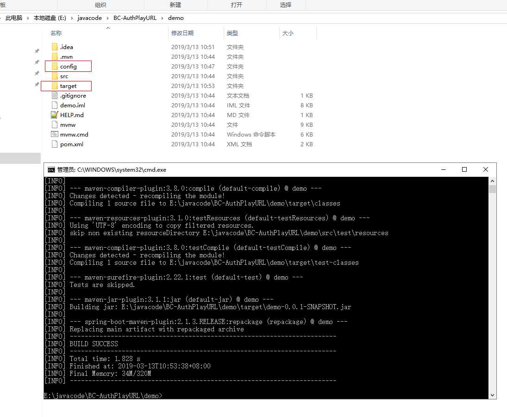
Task: Click the cmd scrollbar up arrow
Action: [x=492, y=181]
